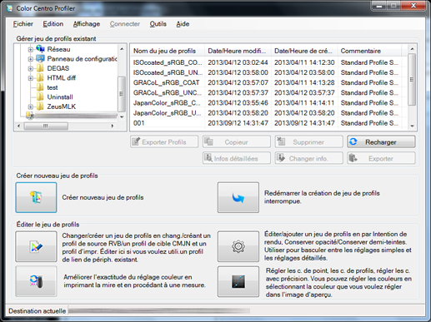Screen dimensions: 431x322
Task: Click modification date 2013/09/12 14:31:47 cell
Action: click(x=238, y=123)
